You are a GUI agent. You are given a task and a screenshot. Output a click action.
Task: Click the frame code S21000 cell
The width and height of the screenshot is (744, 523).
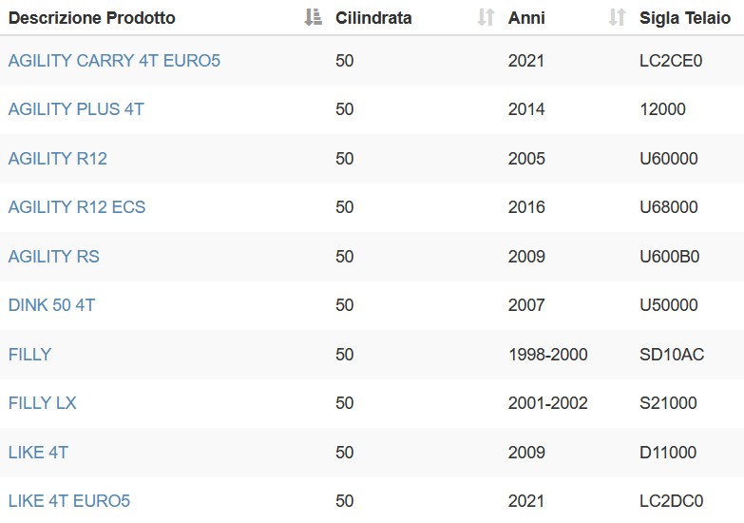[x=668, y=403]
